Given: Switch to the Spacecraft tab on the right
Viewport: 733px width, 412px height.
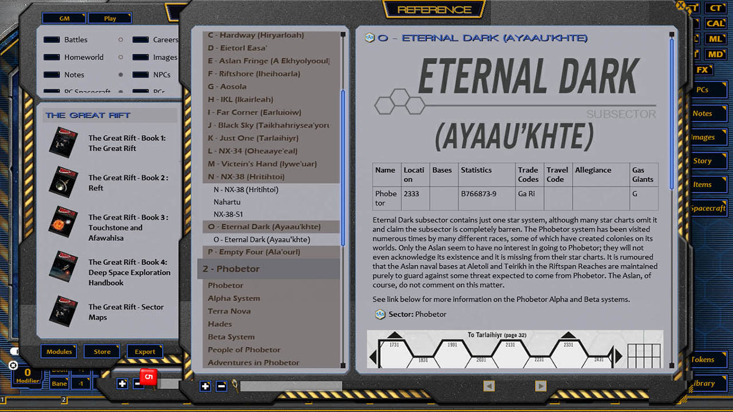Looking at the screenshot, I should pyautogui.click(x=708, y=208).
